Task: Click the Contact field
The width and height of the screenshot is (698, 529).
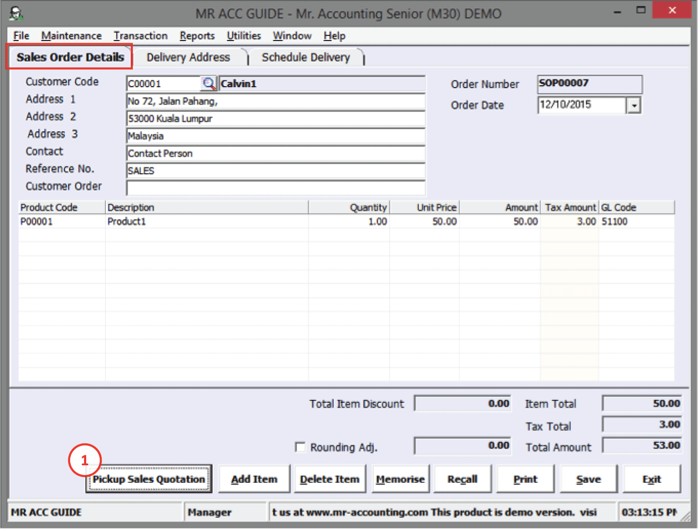Action: click(276, 154)
